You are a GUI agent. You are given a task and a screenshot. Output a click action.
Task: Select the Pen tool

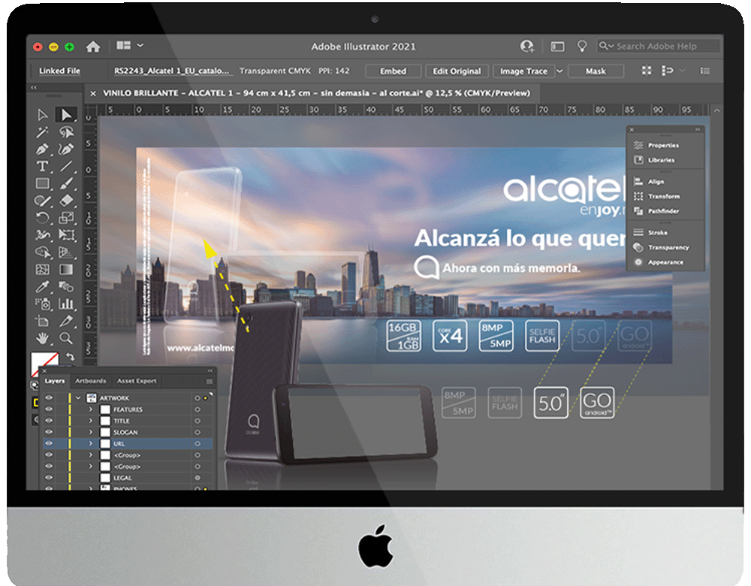coord(43,149)
